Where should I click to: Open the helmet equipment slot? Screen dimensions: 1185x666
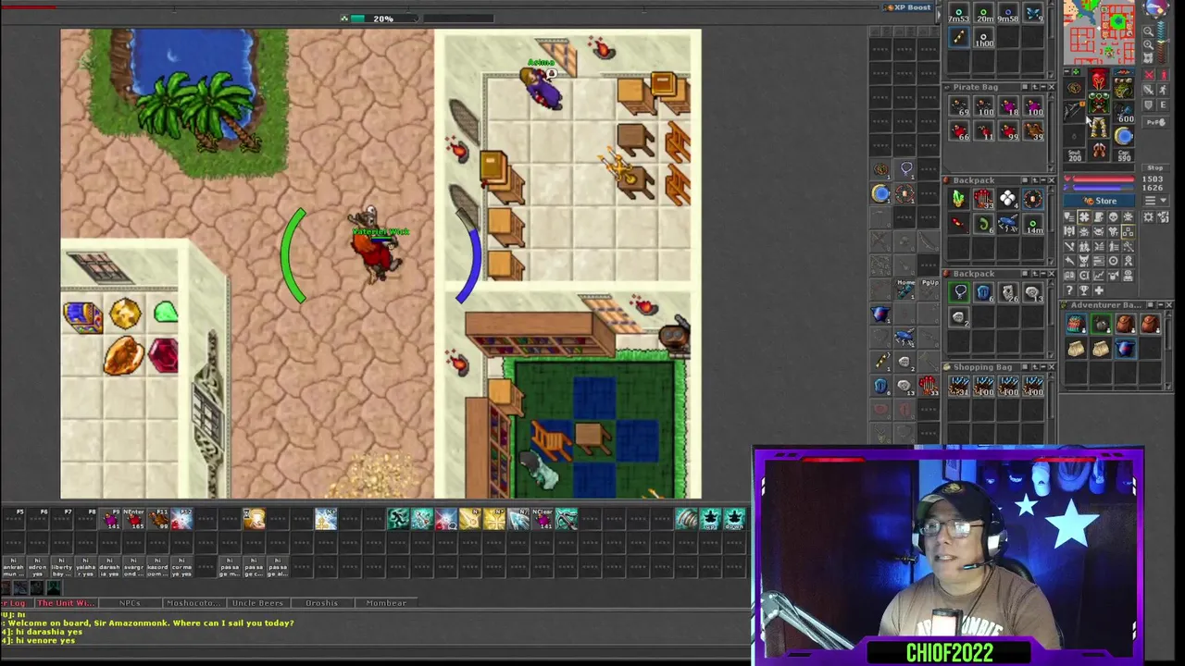click(x=1099, y=80)
